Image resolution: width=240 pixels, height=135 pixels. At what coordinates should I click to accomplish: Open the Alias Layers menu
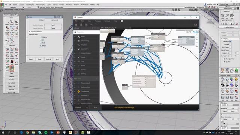(x=49, y=5)
